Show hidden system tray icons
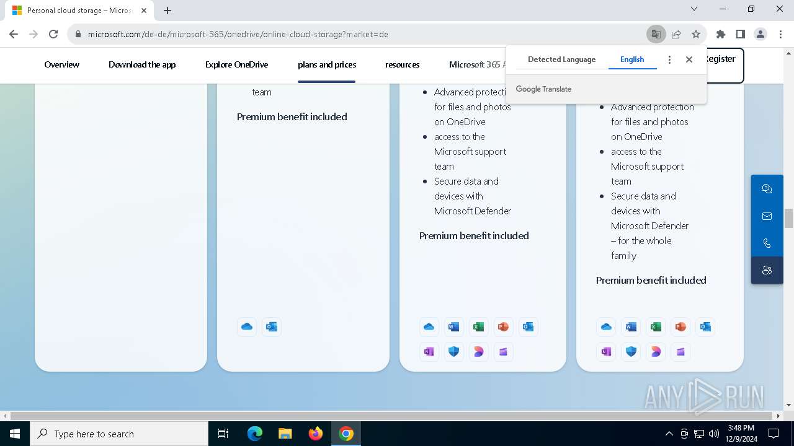 669,434
